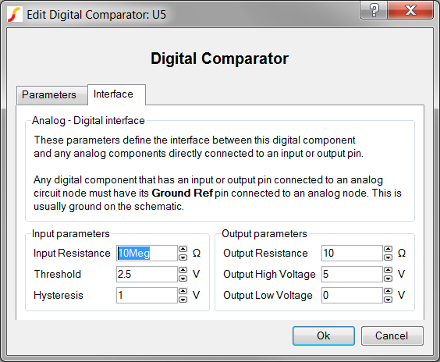Screen dimensions: 440x362
Task: Decrease Threshold value using down spinner
Action: click(x=183, y=278)
